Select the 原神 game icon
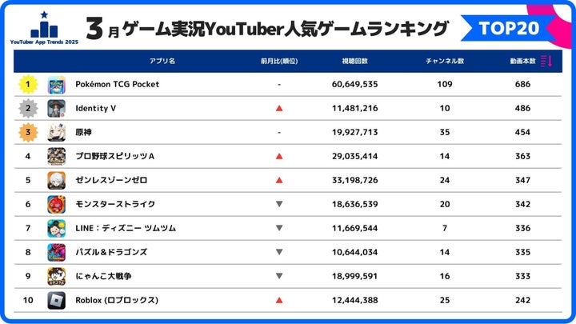The height and width of the screenshot is (324, 576). coord(56,132)
